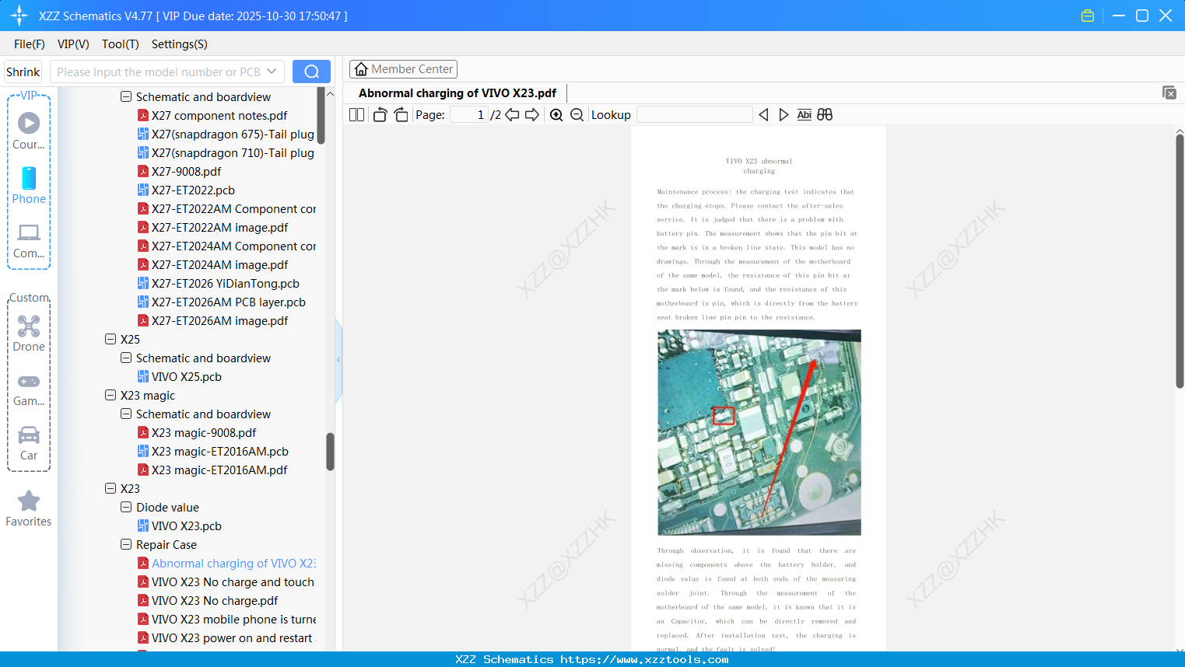The height and width of the screenshot is (667, 1185).
Task: Click the close-tabs icon right of the tab bar
Action: pos(1169,93)
